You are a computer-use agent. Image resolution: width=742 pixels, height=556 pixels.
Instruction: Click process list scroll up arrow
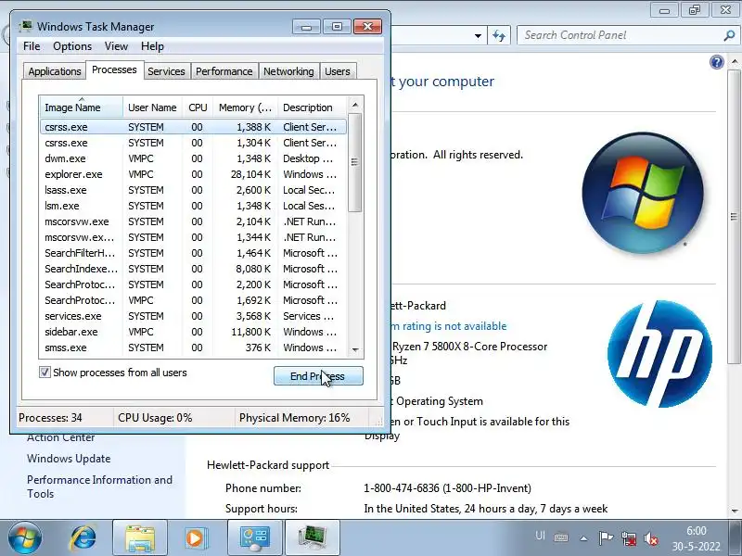(x=355, y=105)
